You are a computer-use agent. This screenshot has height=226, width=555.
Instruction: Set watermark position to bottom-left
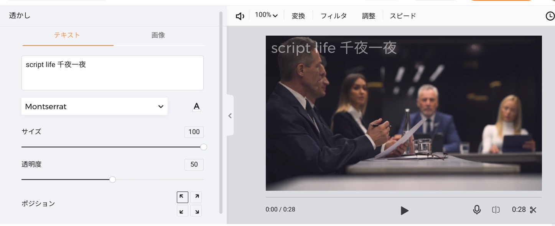coord(183,211)
